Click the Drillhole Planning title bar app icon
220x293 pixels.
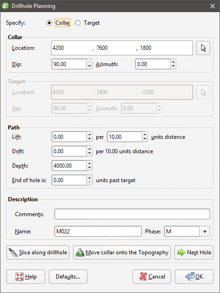(6, 6)
